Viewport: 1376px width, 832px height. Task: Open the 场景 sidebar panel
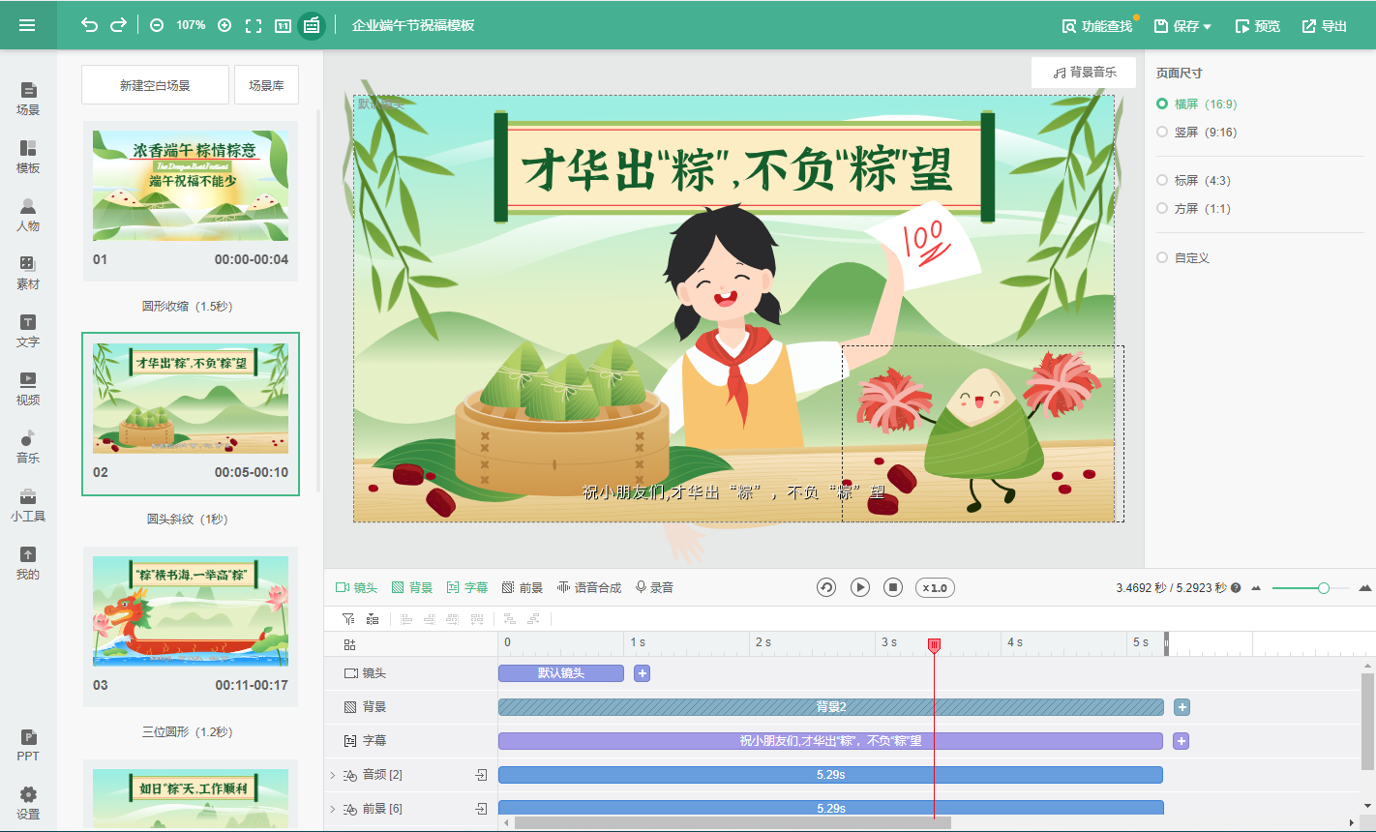[x=28, y=98]
